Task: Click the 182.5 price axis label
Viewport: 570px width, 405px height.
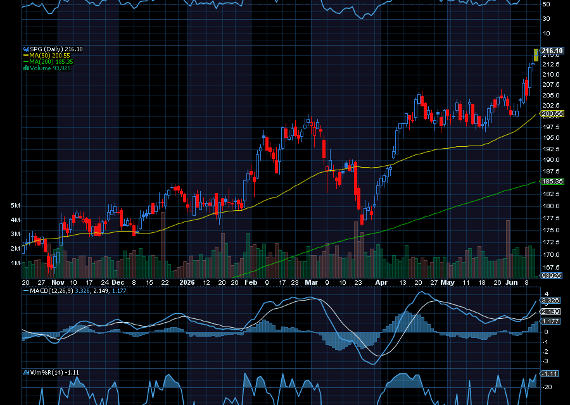Action: click(551, 194)
